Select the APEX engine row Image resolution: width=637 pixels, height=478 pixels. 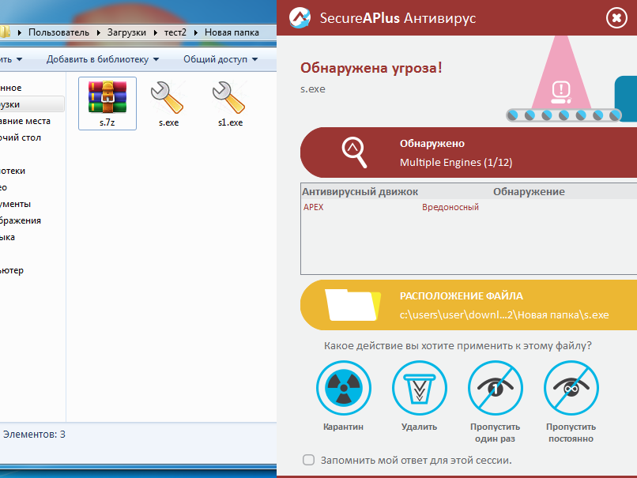(x=469, y=207)
